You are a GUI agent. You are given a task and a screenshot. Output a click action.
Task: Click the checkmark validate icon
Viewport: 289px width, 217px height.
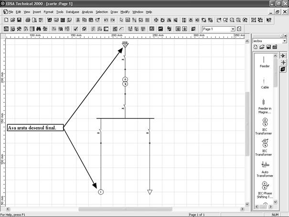pyautogui.click(x=76, y=29)
